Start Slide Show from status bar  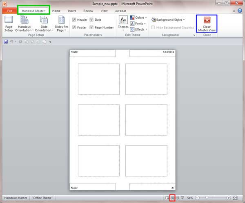(x=182, y=198)
